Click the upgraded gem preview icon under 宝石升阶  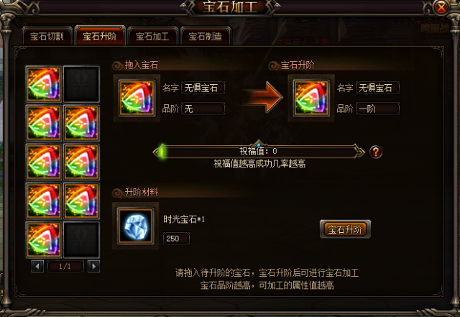click(x=311, y=98)
